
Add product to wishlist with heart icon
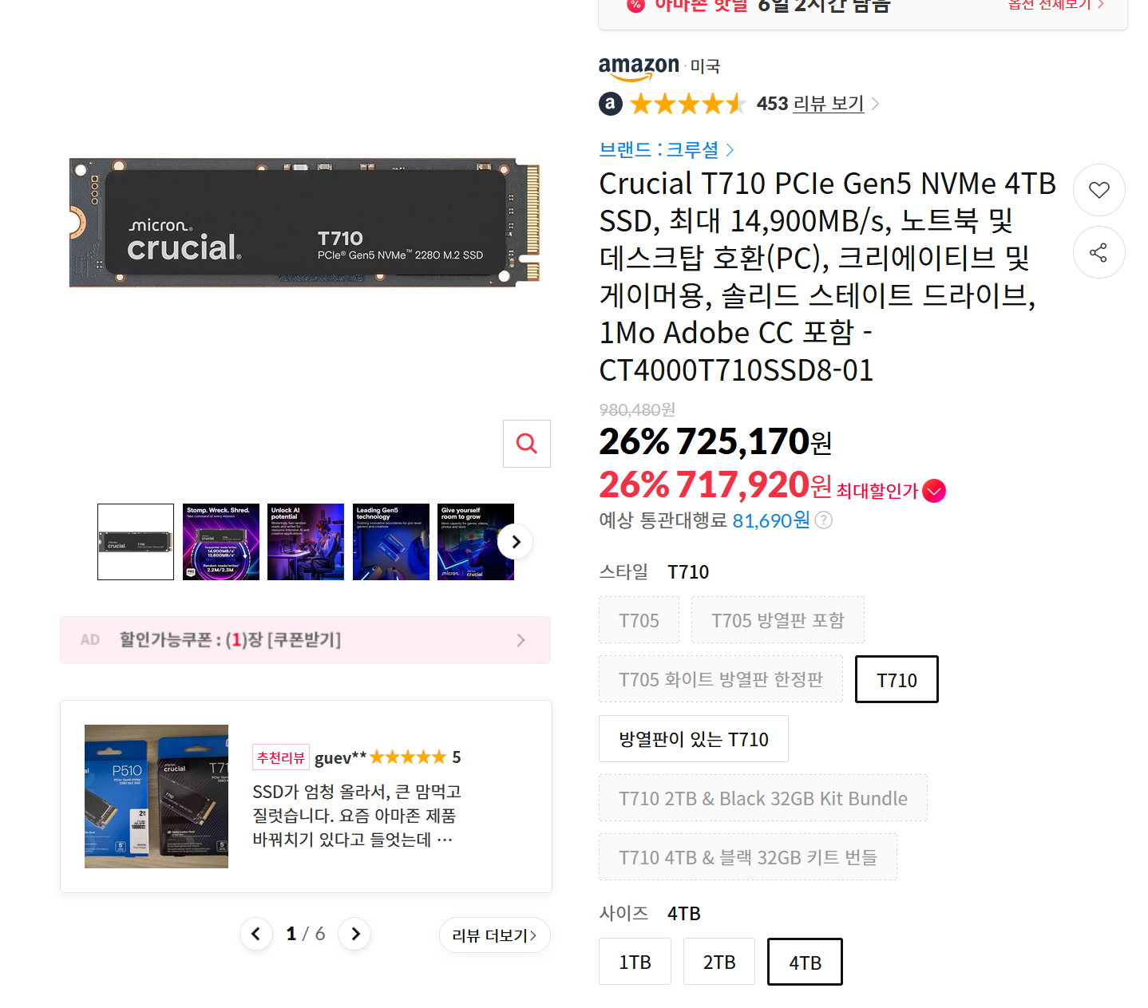[x=1099, y=190]
